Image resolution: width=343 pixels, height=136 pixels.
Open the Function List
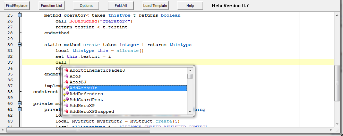[51, 6]
